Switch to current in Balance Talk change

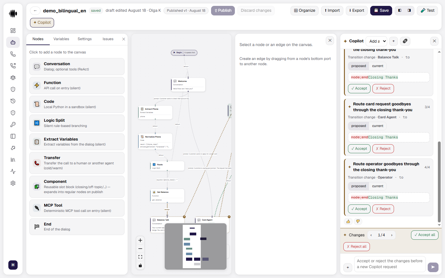[378, 66]
